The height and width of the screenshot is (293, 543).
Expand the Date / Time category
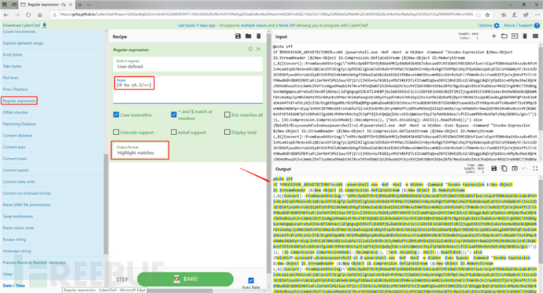coord(14,285)
